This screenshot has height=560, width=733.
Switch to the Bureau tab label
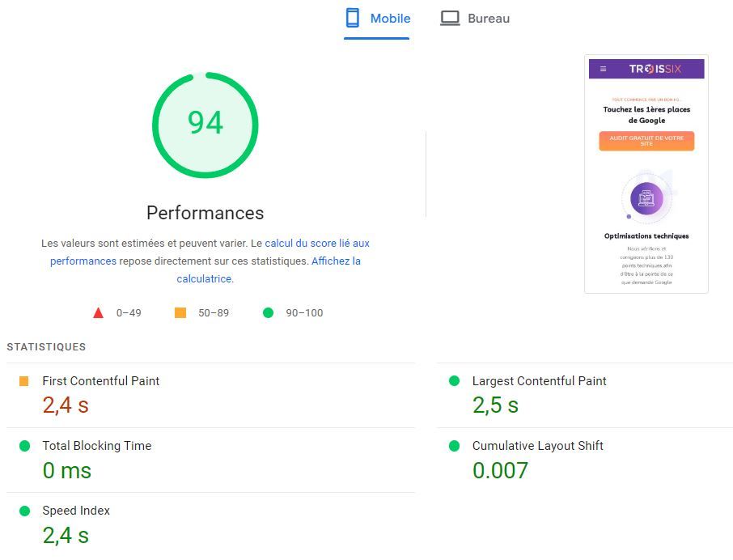tap(489, 18)
